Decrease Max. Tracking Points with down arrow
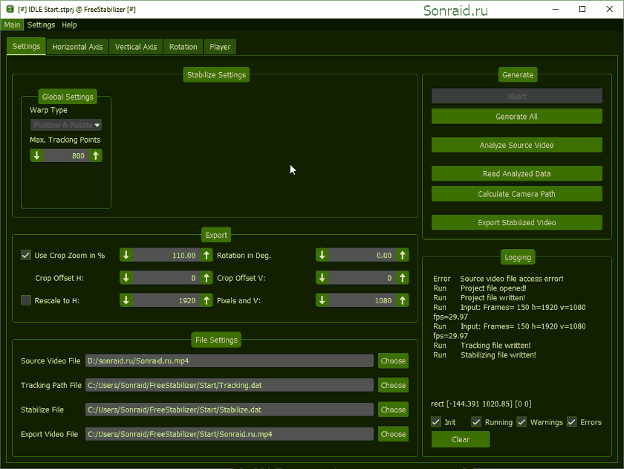The width and height of the screenshot is (624, 469). (36, 155)
